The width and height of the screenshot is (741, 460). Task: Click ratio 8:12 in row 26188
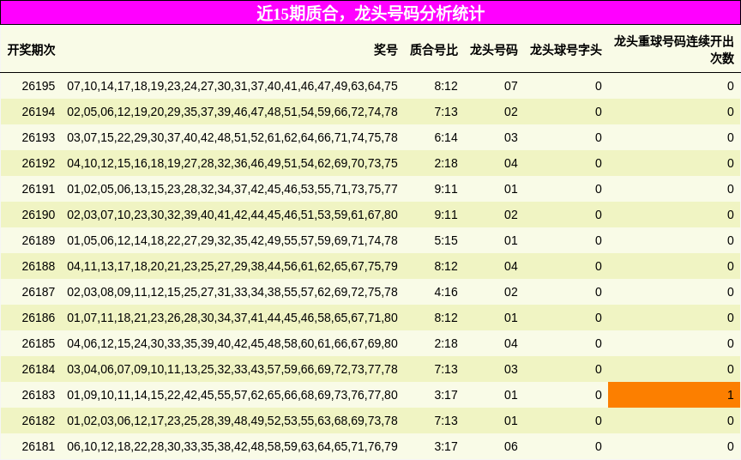tap(446, 266)
